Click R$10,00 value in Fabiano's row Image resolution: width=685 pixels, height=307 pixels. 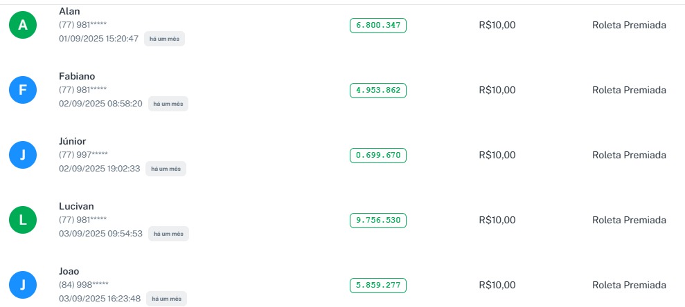(x=497, y=90)
